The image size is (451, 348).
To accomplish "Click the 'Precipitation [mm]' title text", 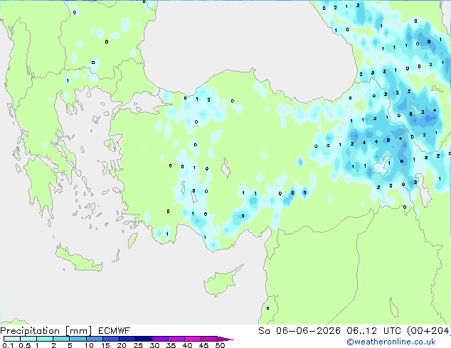I will click(46, 331).
